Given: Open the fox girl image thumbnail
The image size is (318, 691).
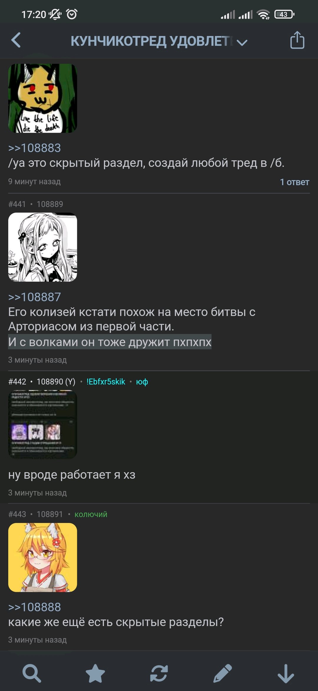Looking at the screenshot, I should pos(43,557).
